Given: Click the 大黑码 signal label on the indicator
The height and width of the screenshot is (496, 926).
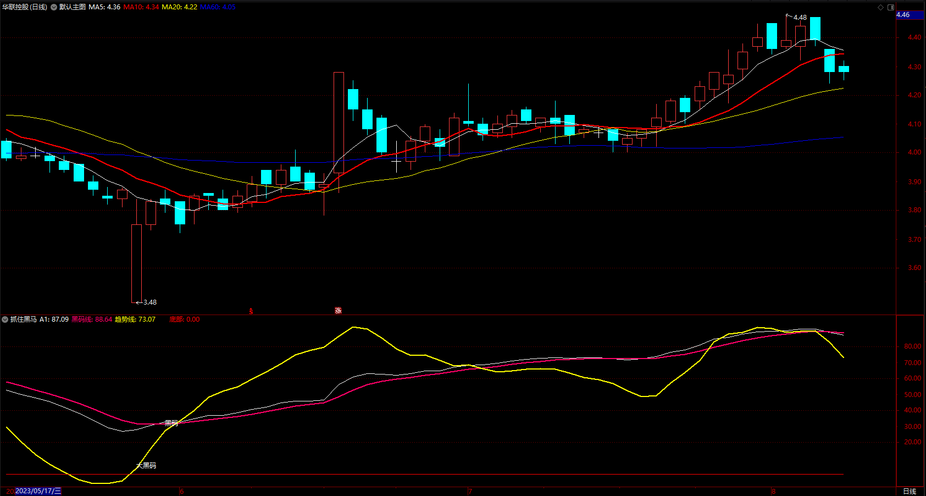Looking at the screenshot, I should 146,466.
